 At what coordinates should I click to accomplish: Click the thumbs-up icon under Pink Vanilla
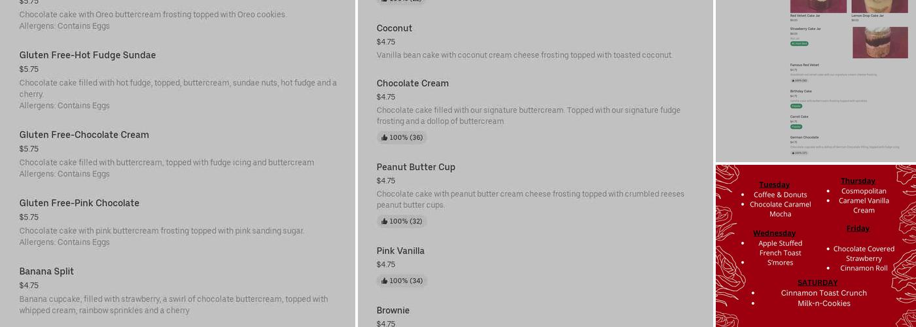click(384, 281)
